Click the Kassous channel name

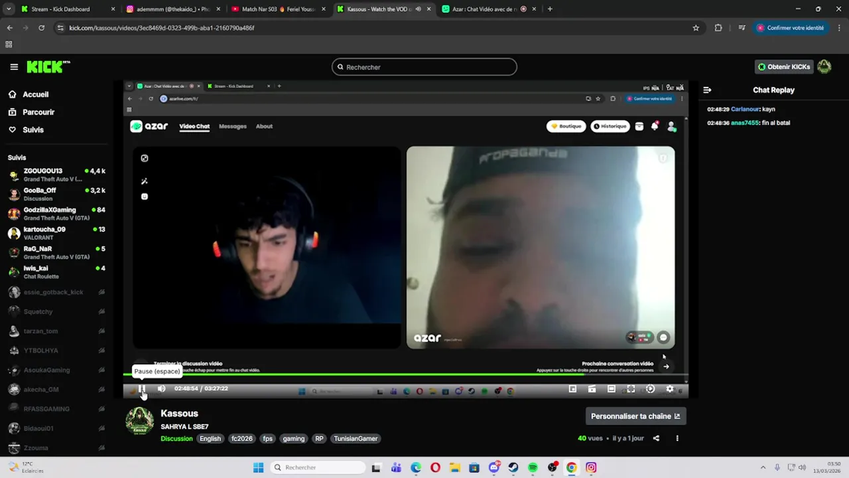pyautogui.click(x=179, y=414)
